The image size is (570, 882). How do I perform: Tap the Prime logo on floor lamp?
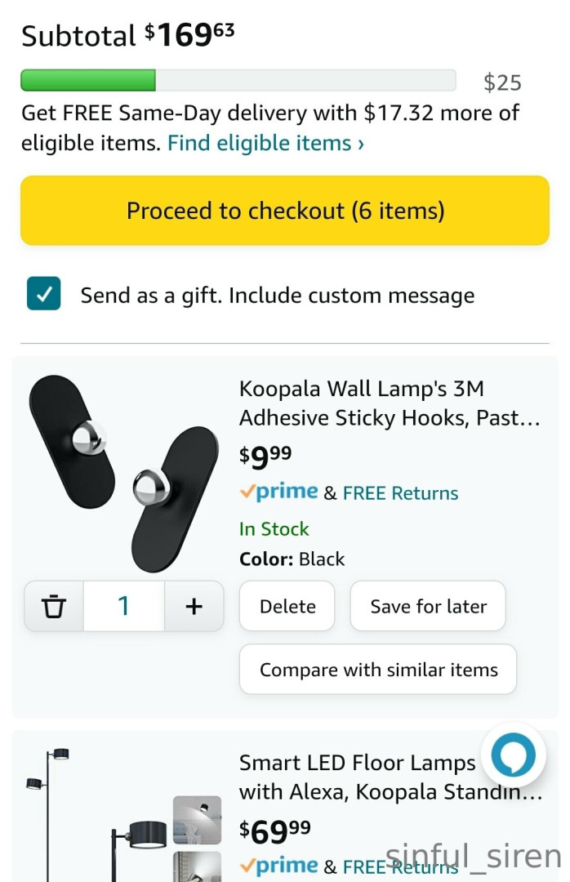pyautogui.click(x=278, y=866)
